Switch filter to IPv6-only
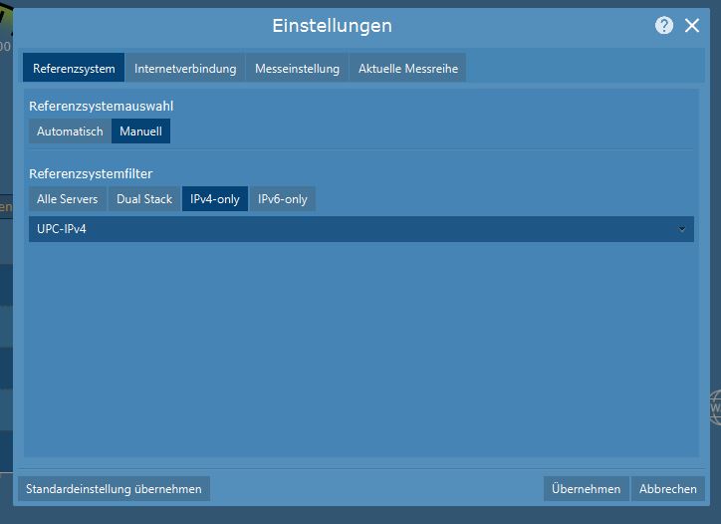The height and width of the screenshot is (524, 721). click(x=283, y=199)
